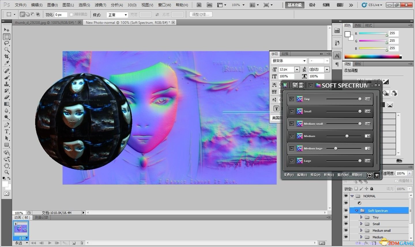415x247 pixels.
Task: Open CS Live button
Action: [x=372, y=5]
